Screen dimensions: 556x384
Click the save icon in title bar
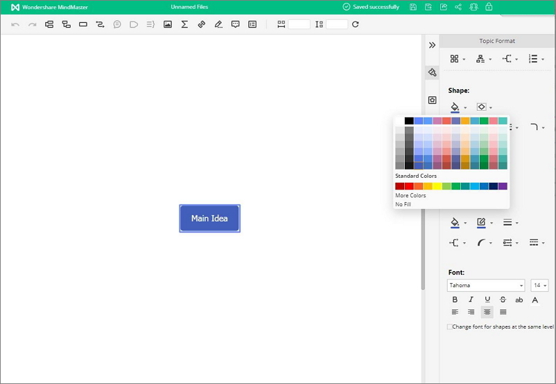tap(413, 7)
